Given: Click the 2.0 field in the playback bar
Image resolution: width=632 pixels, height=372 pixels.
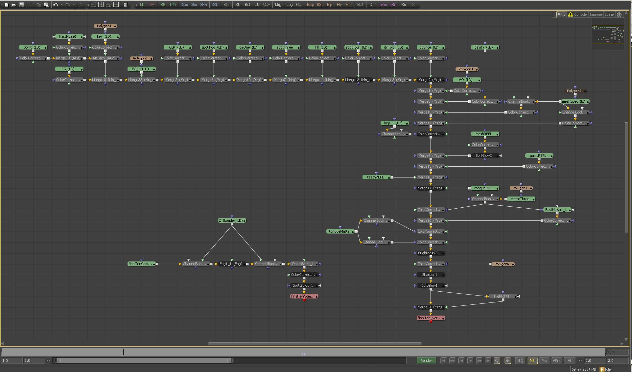Looking at the screenshot, I should click(x=617, y=361).
